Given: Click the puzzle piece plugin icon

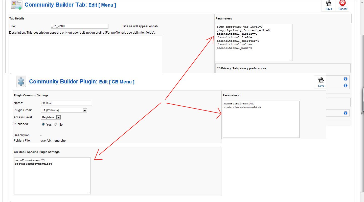Looking at the screenshot, I should click(x=21, y=81).
